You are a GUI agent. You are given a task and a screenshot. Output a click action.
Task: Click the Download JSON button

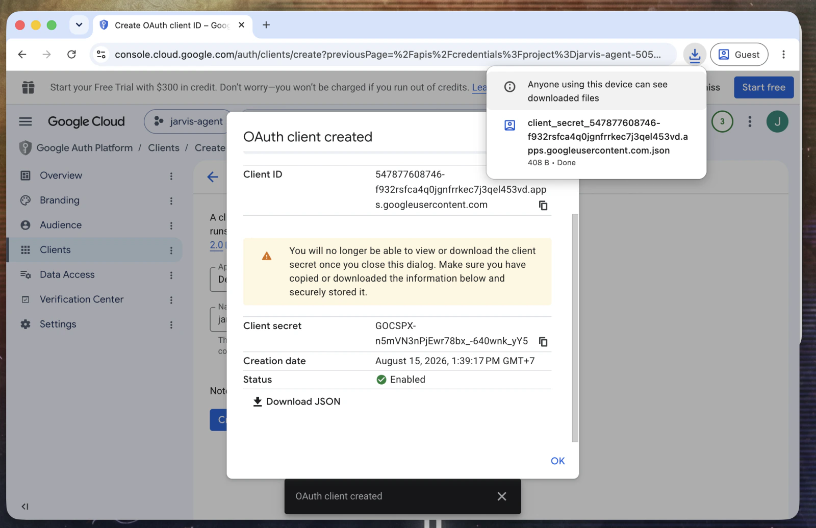tap(297, 401)
